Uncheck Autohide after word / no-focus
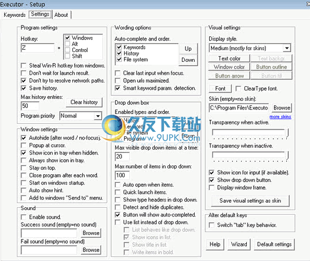The height and width of the screenshot is (261, 310). coord(24,138)
